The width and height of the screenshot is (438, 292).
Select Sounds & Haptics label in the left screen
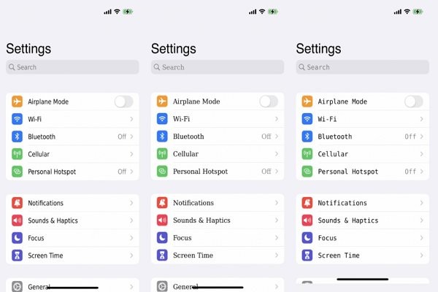(53, 220)
